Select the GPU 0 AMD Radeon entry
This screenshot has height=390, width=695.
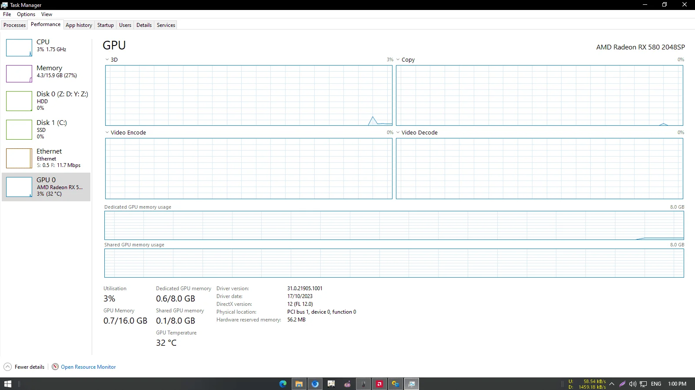click(47, 187)
